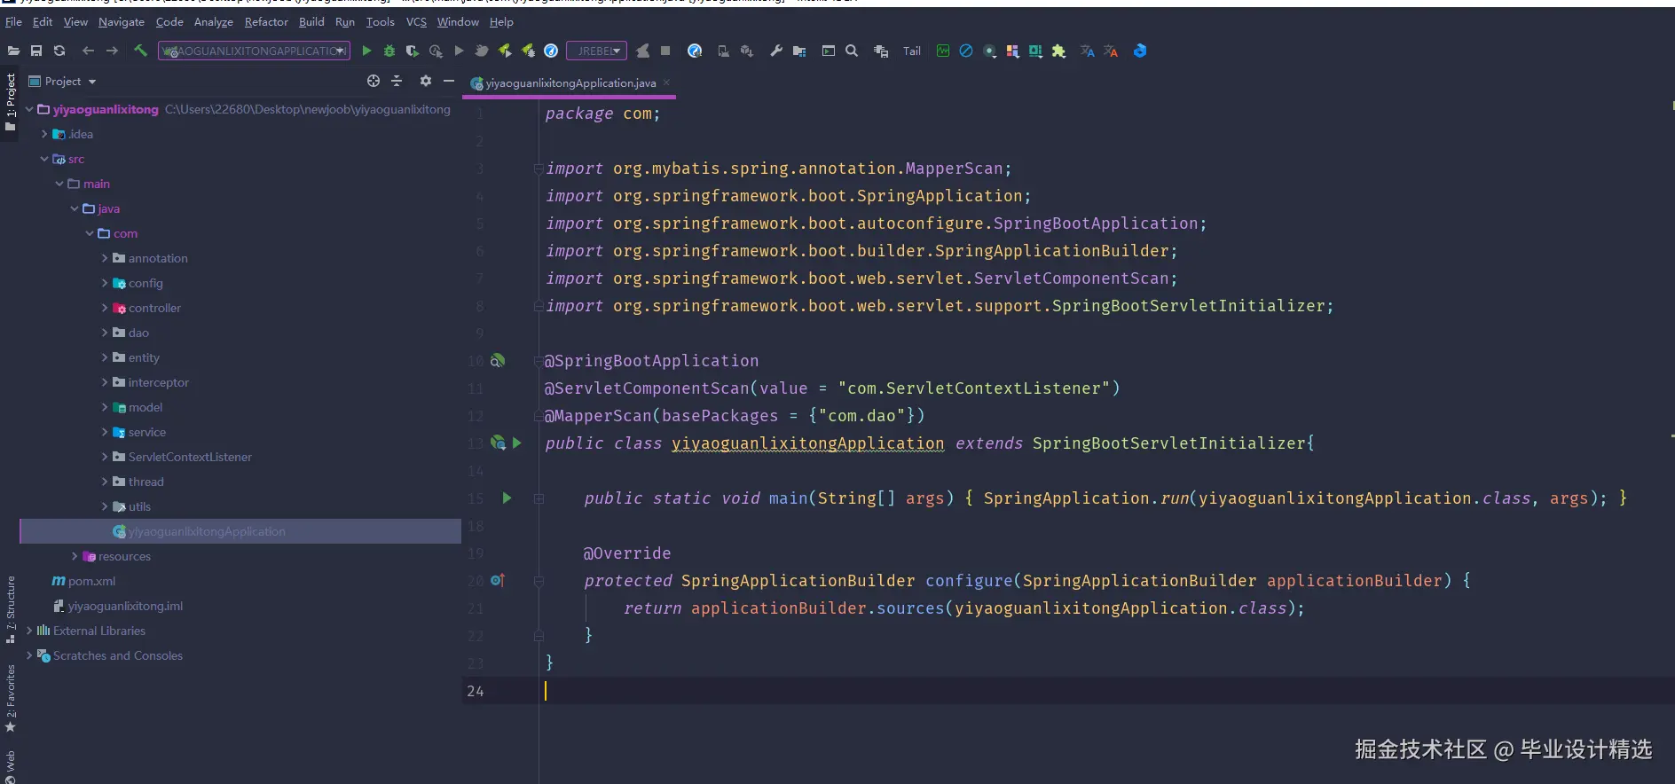Click the blue bird logo icon at toolbar end
The height and width of the screenshot is (784, 1675).
click(1140, 51)
